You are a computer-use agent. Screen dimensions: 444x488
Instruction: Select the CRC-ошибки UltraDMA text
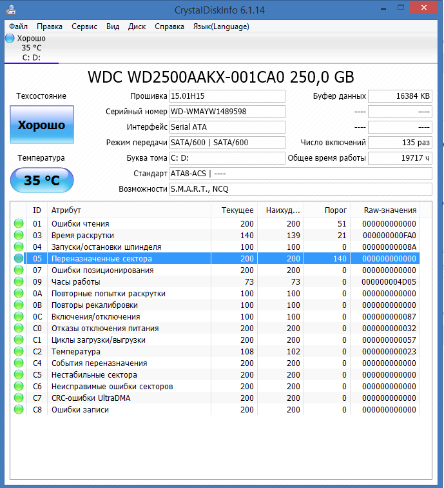pos(91,398)
